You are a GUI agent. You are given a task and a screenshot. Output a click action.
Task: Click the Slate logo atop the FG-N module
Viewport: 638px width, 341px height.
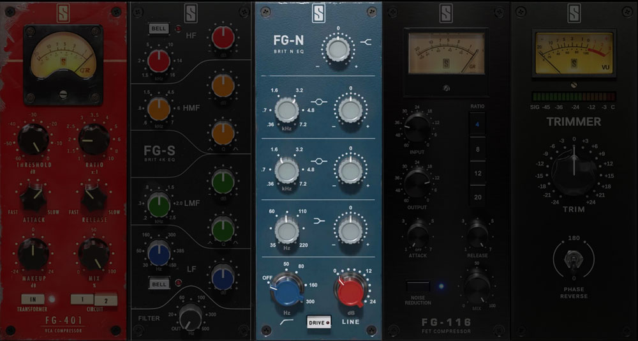tap(319, 13)
